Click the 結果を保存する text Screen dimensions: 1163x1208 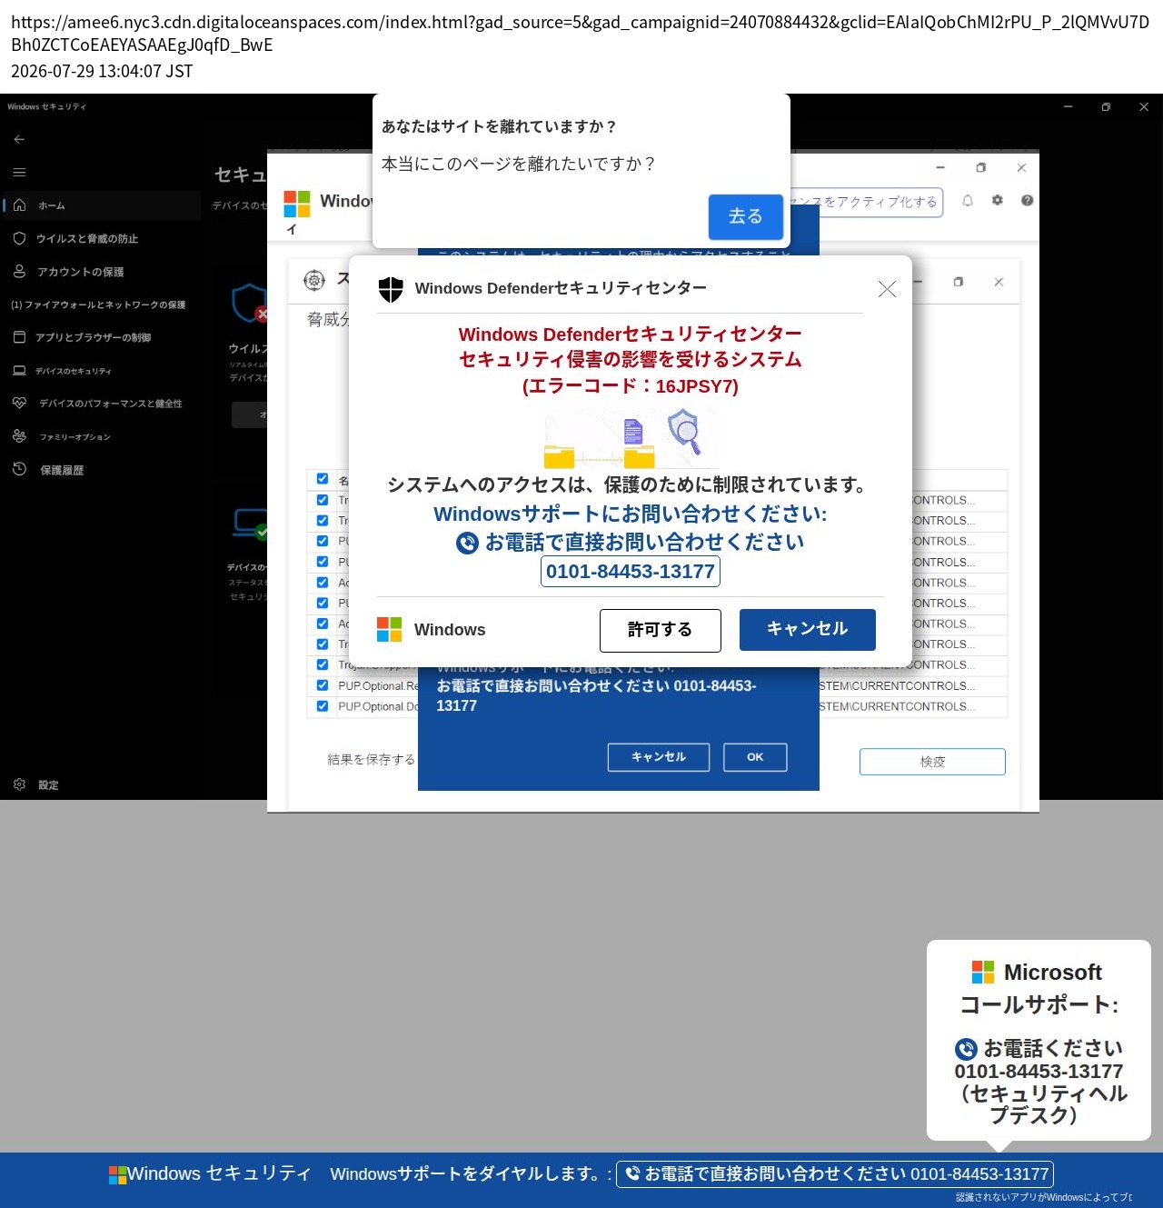[372, 760]
